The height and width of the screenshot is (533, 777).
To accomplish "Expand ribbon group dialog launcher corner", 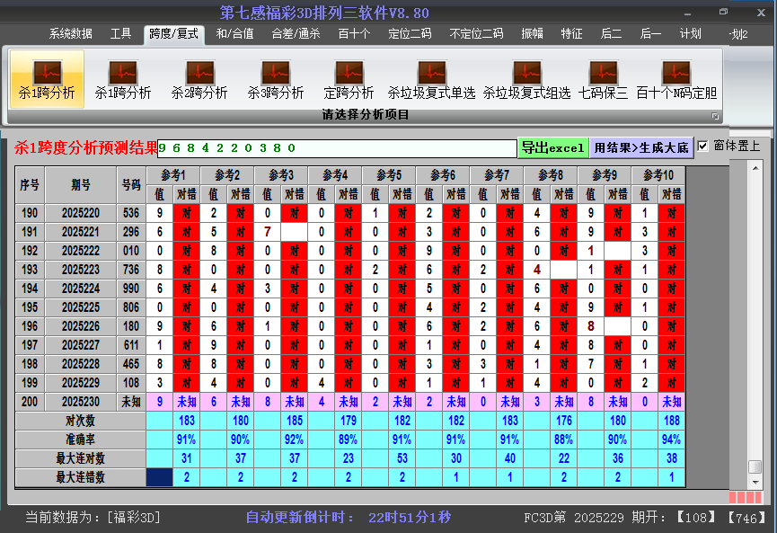I will (716, 116).
